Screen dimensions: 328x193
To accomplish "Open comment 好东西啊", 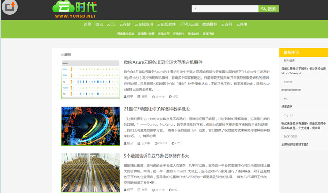I will click(x=287, y=106).
